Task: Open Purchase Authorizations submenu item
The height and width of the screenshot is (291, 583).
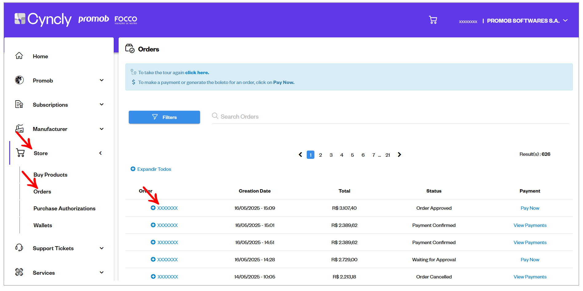Action: click(x=65, y=209)
